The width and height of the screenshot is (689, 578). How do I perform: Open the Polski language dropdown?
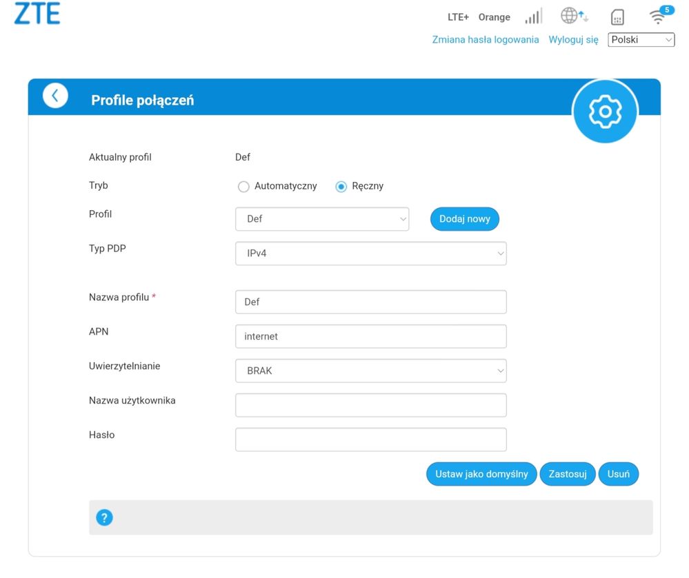click(x=641, y=40)
